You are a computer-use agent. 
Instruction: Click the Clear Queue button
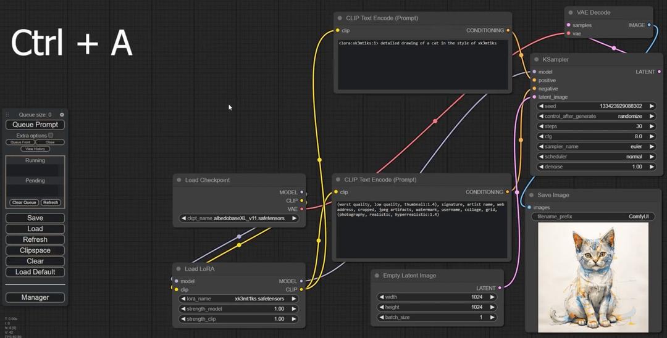pyautogui.click(x=24, y=202)
